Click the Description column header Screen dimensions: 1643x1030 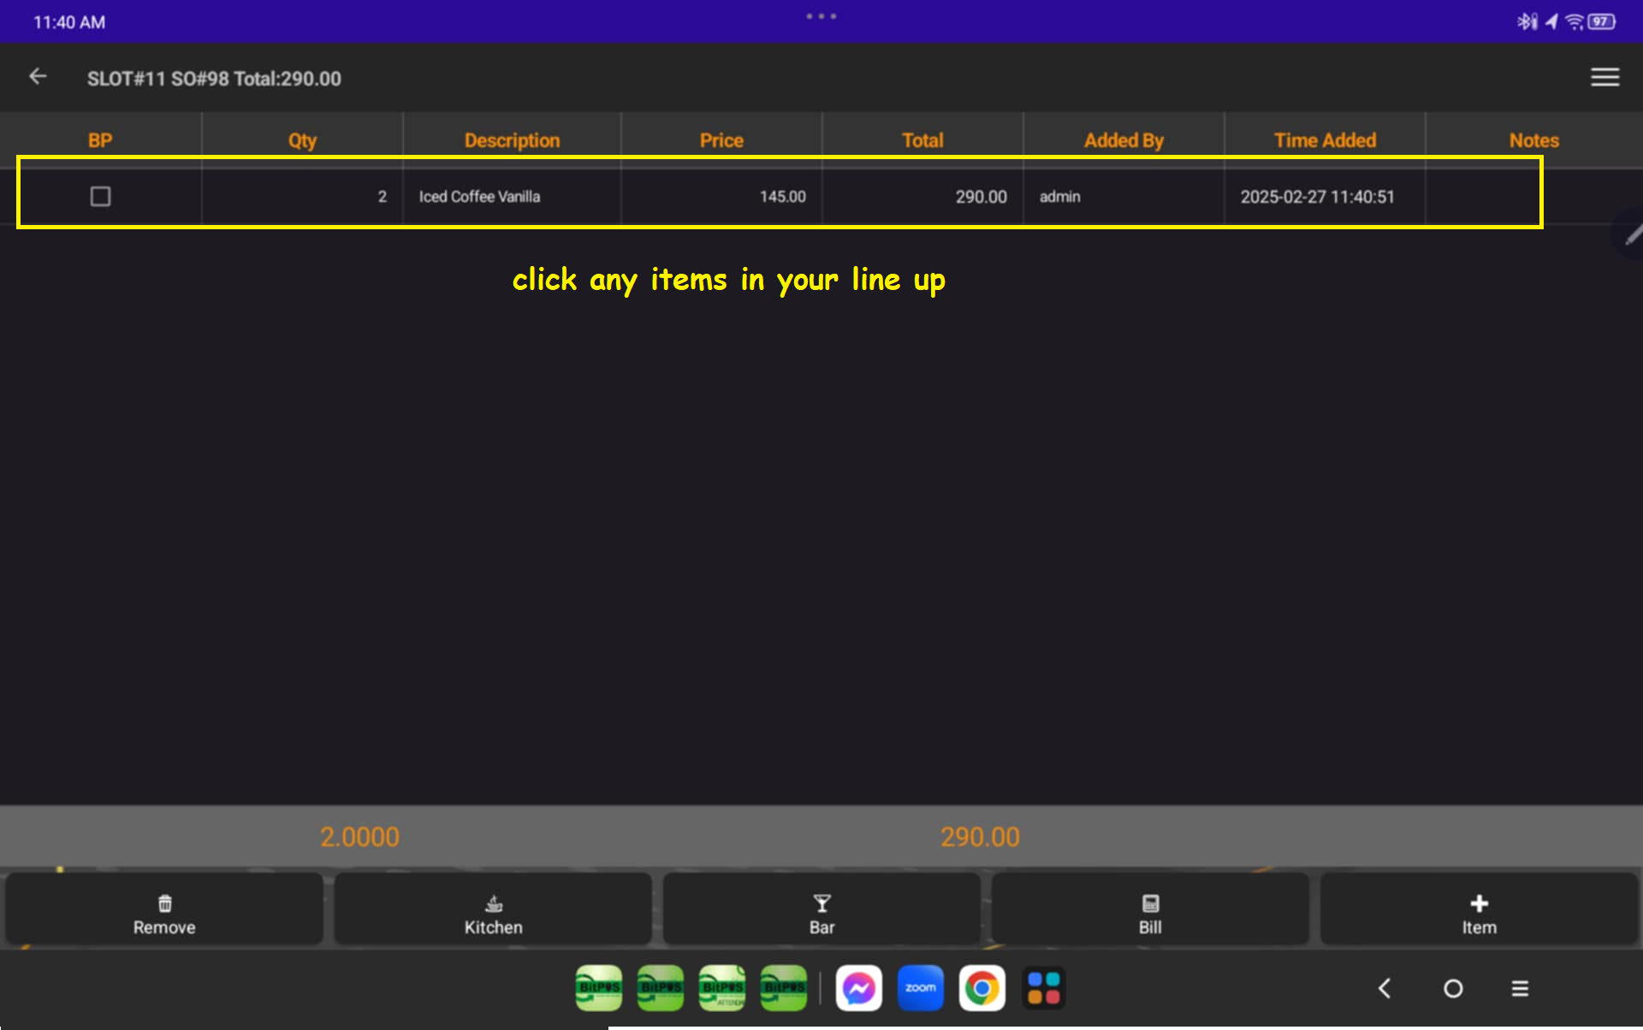[x=512, y=140]
